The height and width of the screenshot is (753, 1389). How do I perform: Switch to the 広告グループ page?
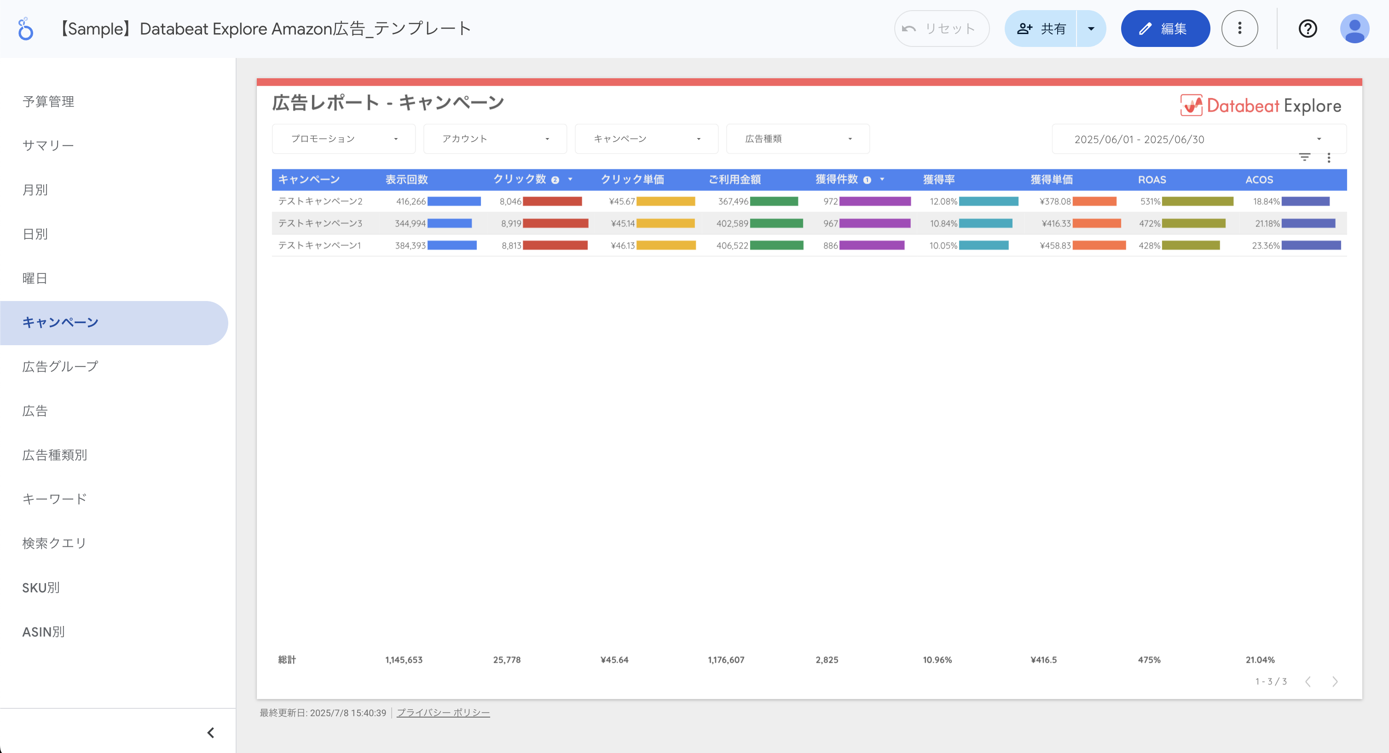click(60, 367)
